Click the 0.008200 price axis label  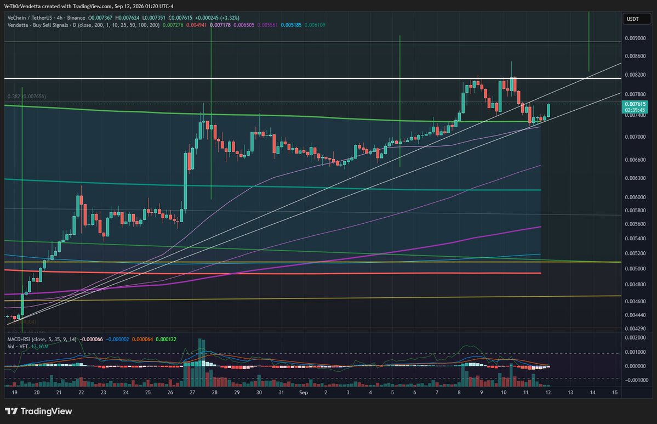coord(635,75)
